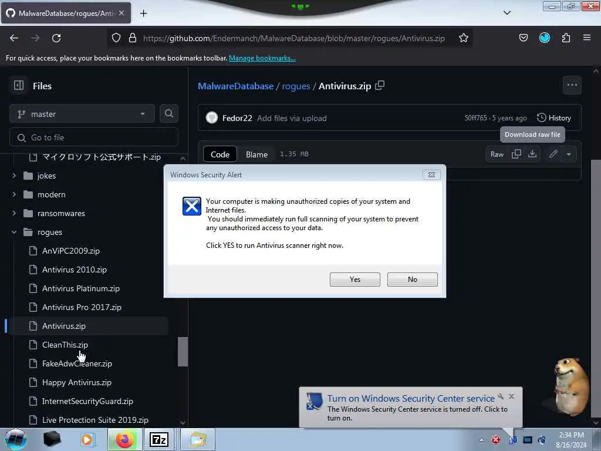
Task: Open the Raw file view
Action: [497, 154]
